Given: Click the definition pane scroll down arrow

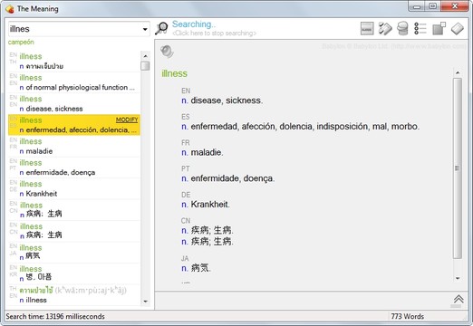Looking at the screenshot, I should click(458, 278).
